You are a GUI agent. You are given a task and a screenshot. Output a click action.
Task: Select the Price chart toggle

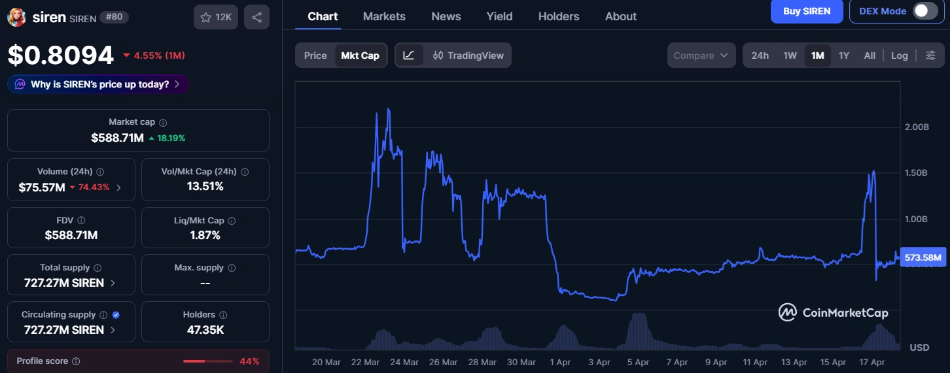pos(315,56)
